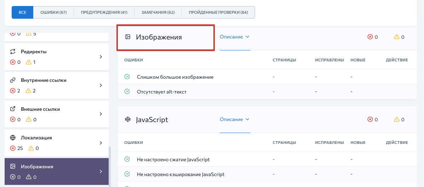Click the Внутренние ссылки chain link icon
This screenshot has width=424, height=187.
13,80
